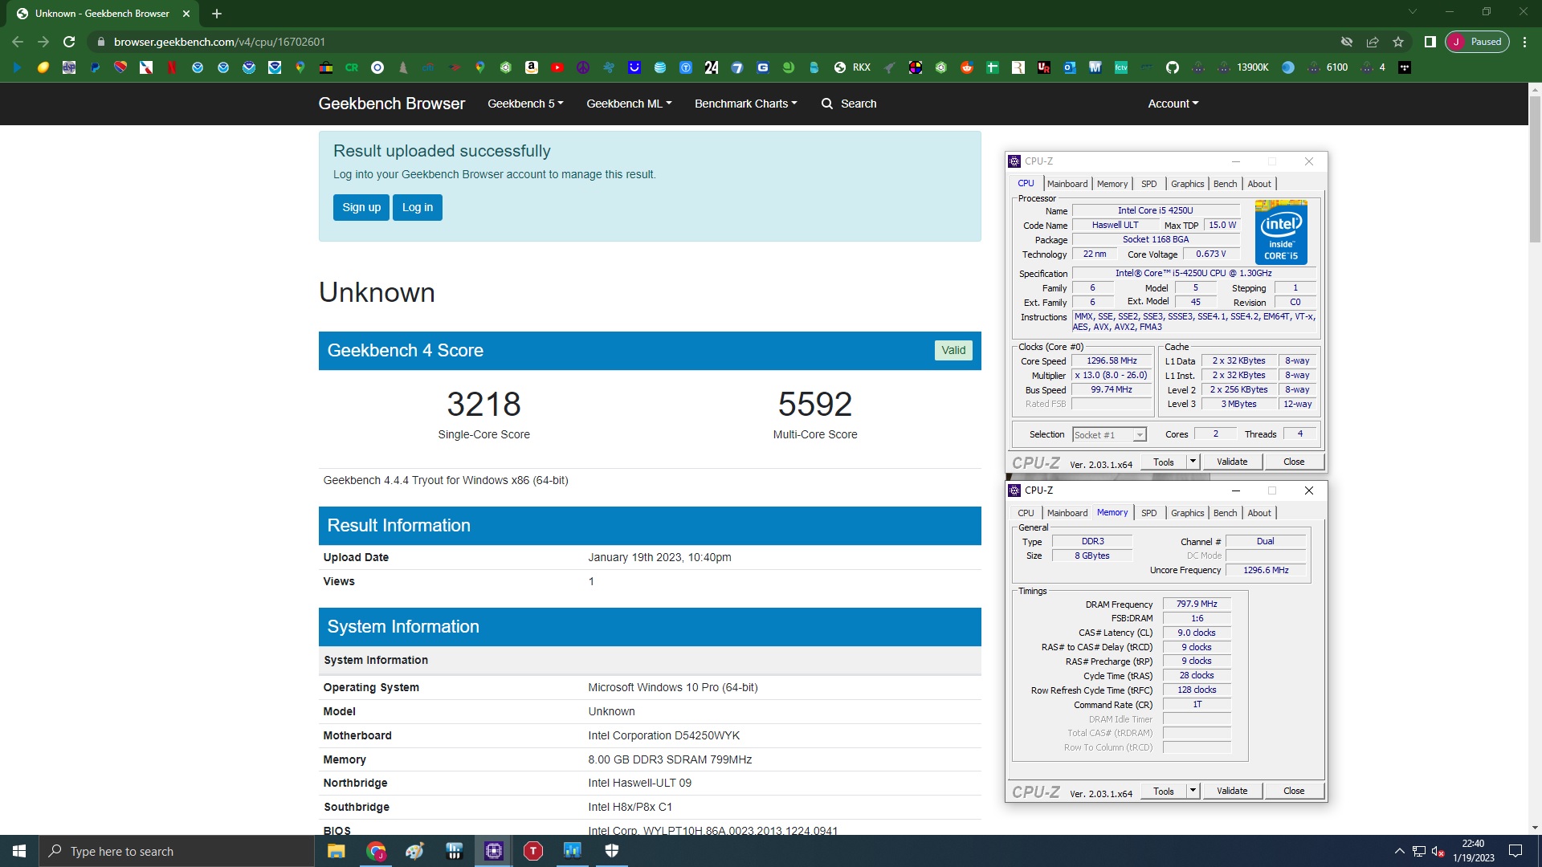The width and height of the screenshot is (1542, 867).
Task: Open the RKX bookmark
Action: 853,67
